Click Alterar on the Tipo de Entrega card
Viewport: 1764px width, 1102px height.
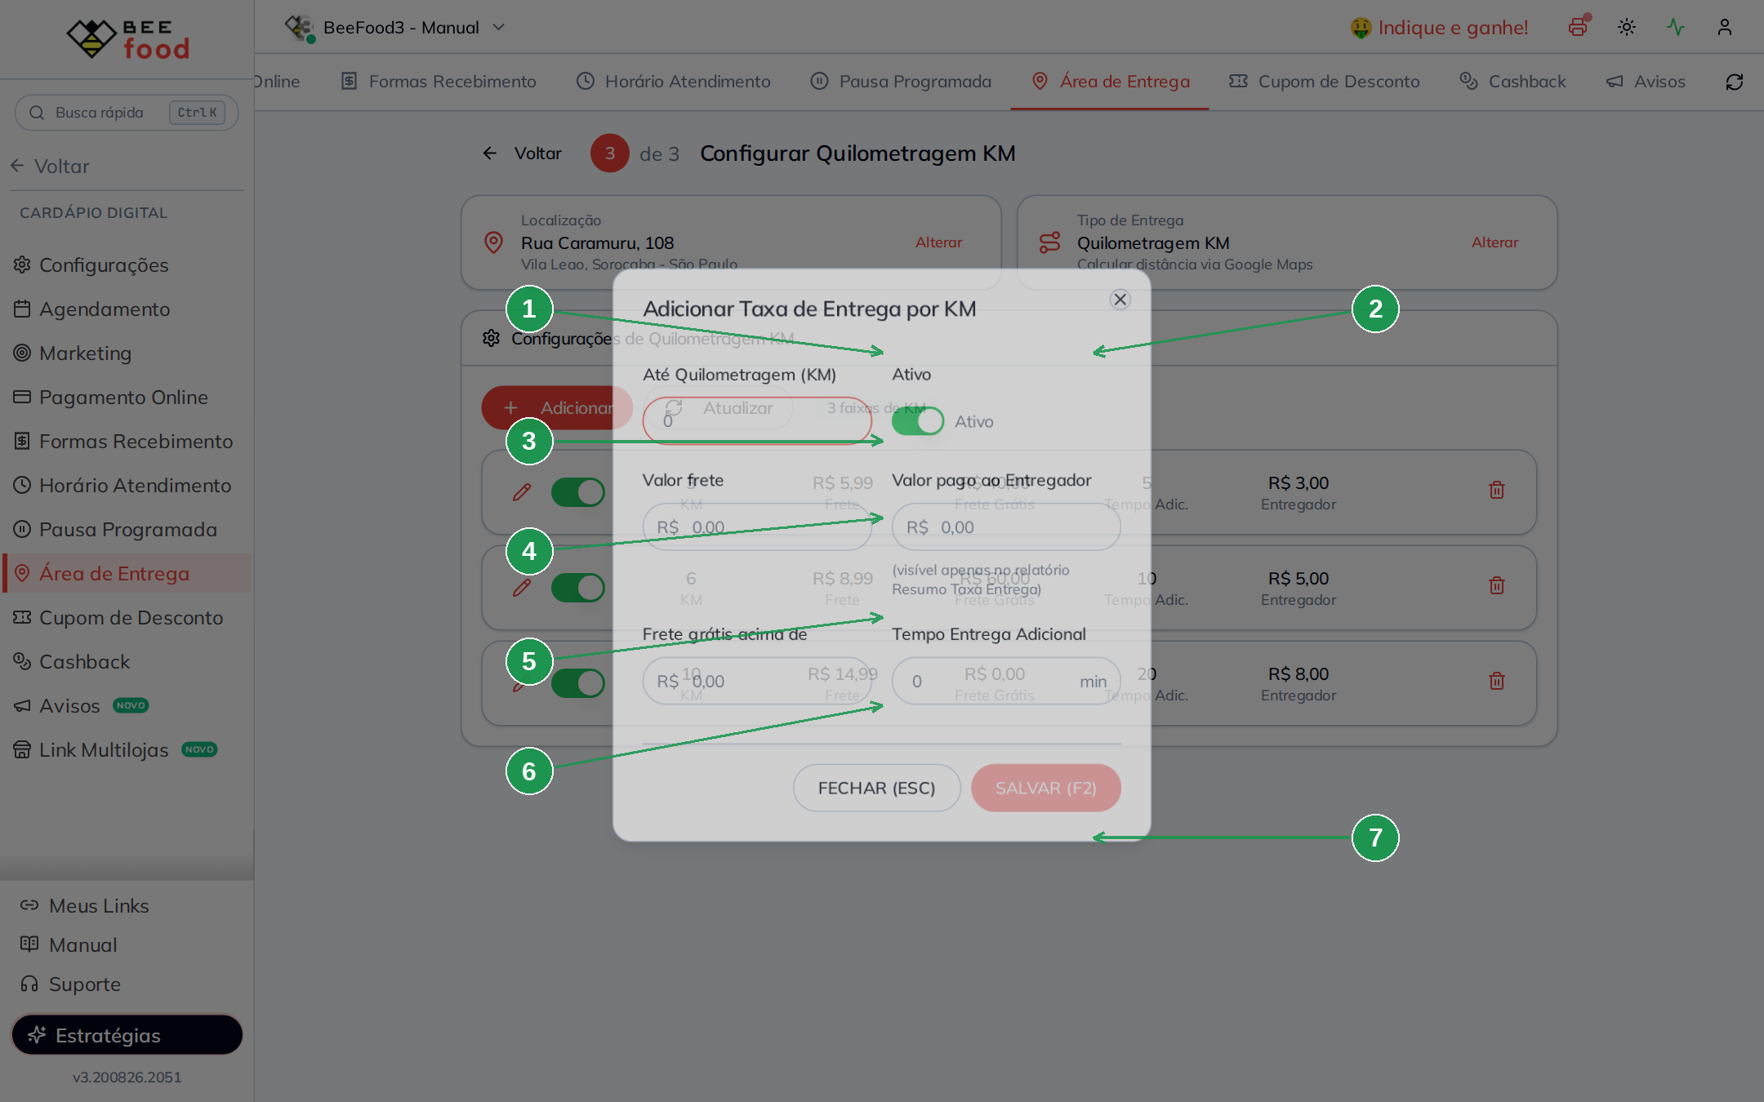point(1494,242)
